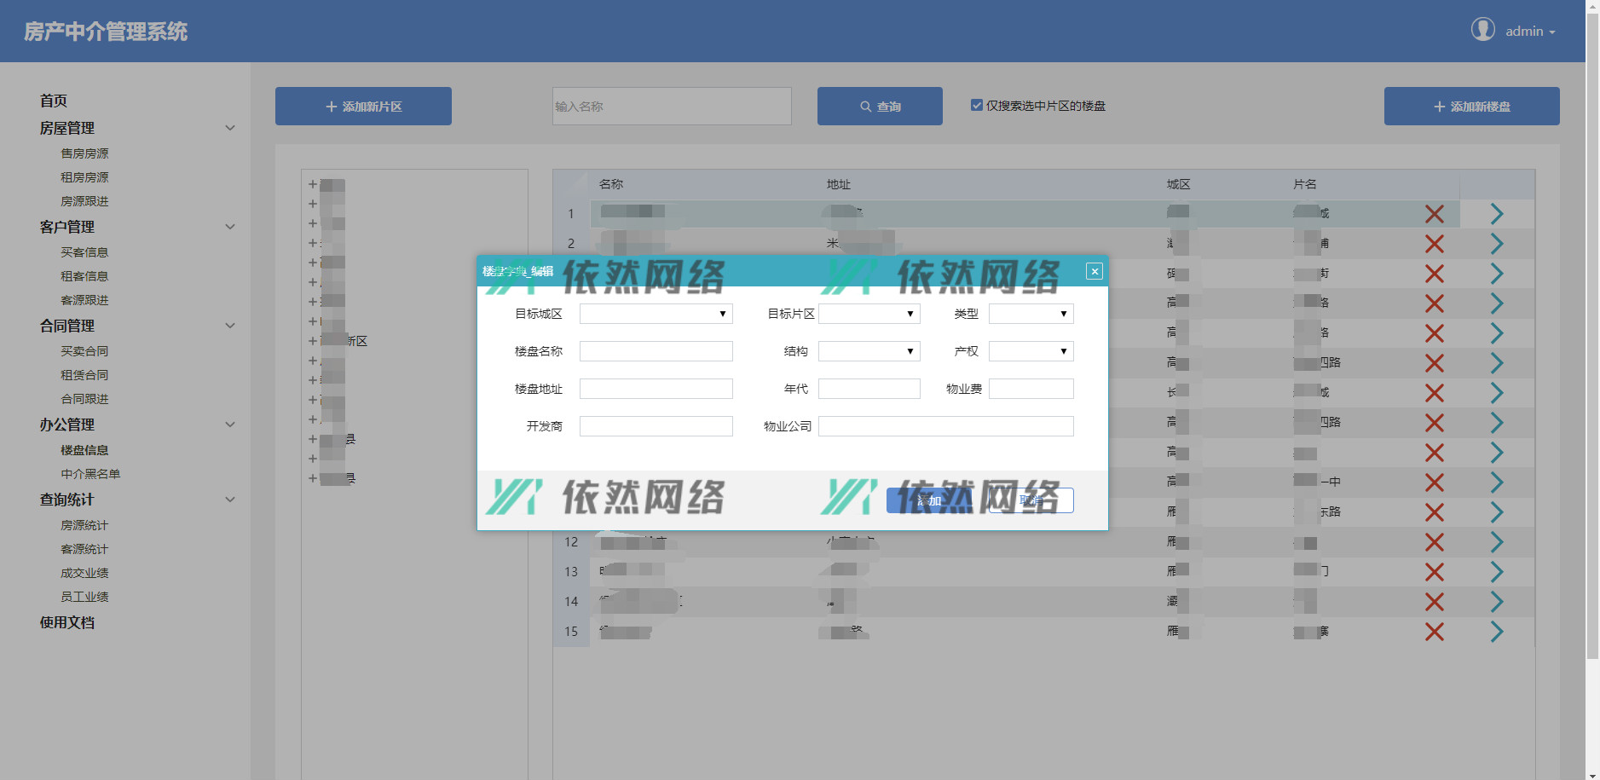Image resolution: width=1600 pixels, height=780 pixels.
Task: Open details arrow for row 2
Action: (x=1496, y=244)
